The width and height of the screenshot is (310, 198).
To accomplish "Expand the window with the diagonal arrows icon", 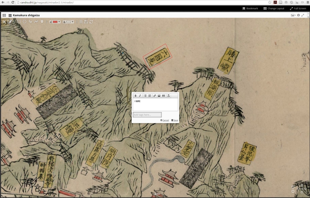I will (x=303, y=15).
